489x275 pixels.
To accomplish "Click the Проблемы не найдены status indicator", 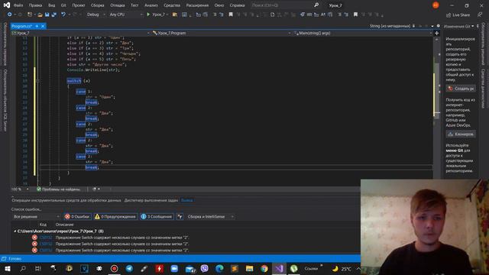I will (58, 189).
